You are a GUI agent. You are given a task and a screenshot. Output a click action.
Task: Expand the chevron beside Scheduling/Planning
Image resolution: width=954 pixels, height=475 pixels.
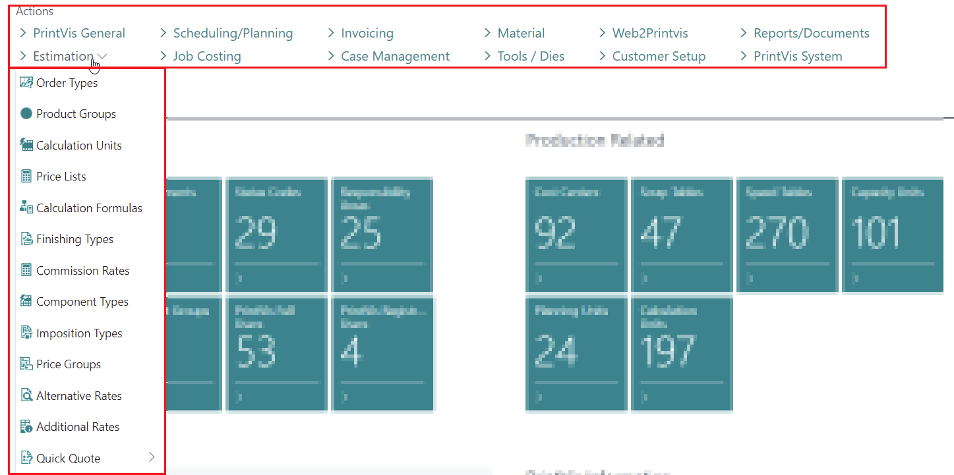pos(164,32)
